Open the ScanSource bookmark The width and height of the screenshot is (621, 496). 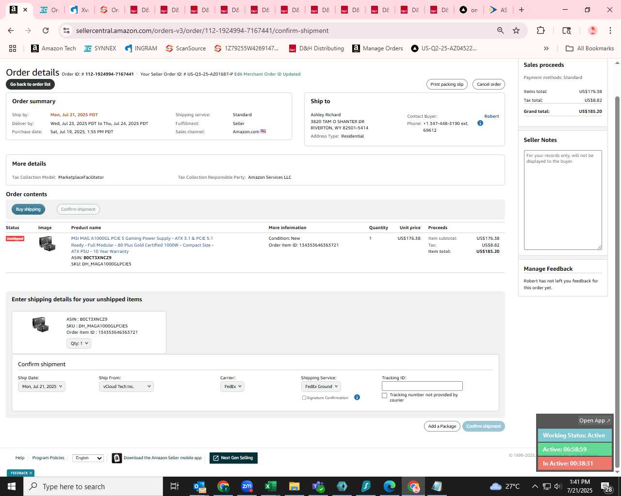tap(186, 48)
